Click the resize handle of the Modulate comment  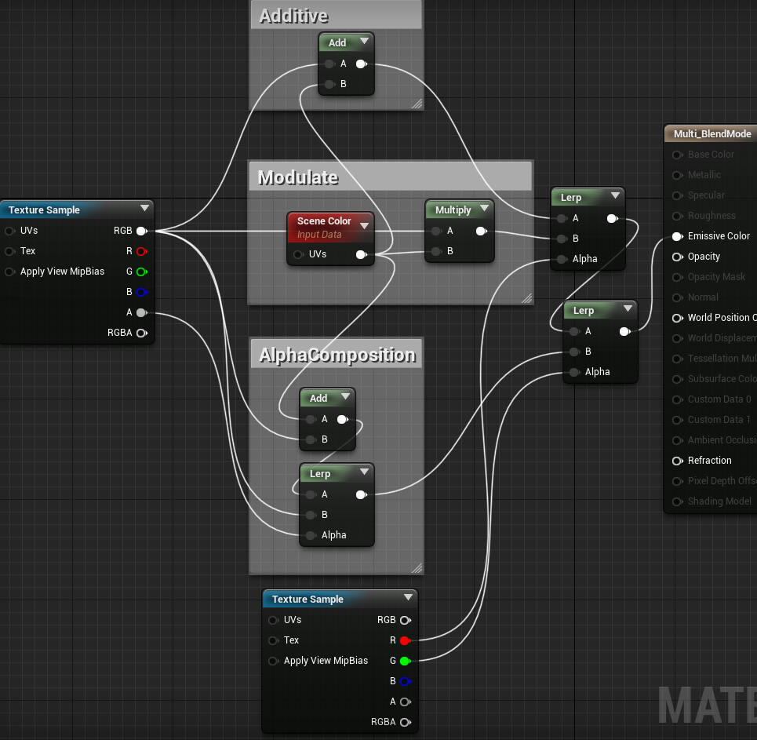point(526,298)
